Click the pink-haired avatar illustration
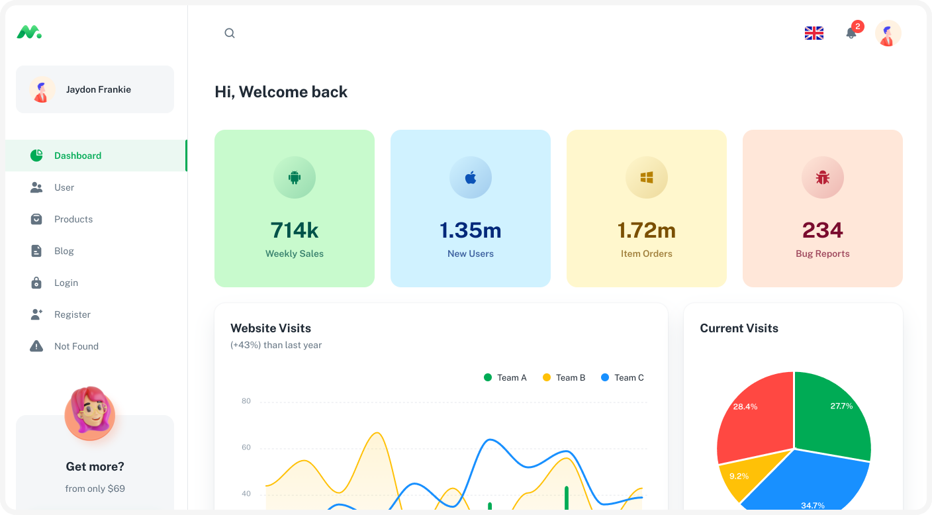Image resolution: width=932 pixels, height=515 pixels. [x=90, y=414]
